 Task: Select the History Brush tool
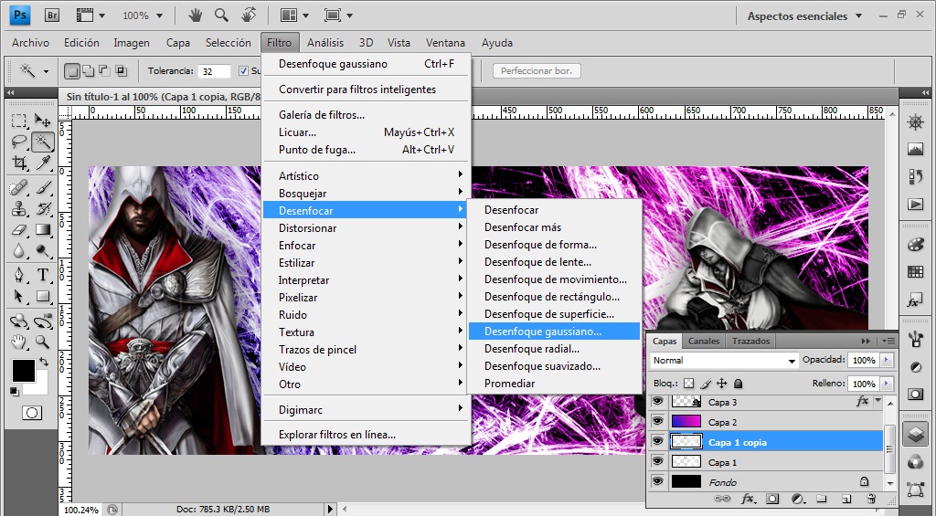pyautogui.click(x=42, y=209)
